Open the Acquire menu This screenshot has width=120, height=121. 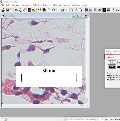pyautogui.click(x=16, y=5)
